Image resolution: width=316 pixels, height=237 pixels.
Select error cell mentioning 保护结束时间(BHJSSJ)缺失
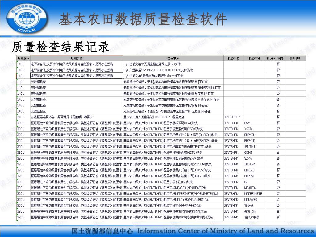pos(173,176)
